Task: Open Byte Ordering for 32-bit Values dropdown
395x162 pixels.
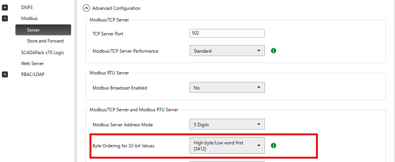Action: tap(227, 145)
